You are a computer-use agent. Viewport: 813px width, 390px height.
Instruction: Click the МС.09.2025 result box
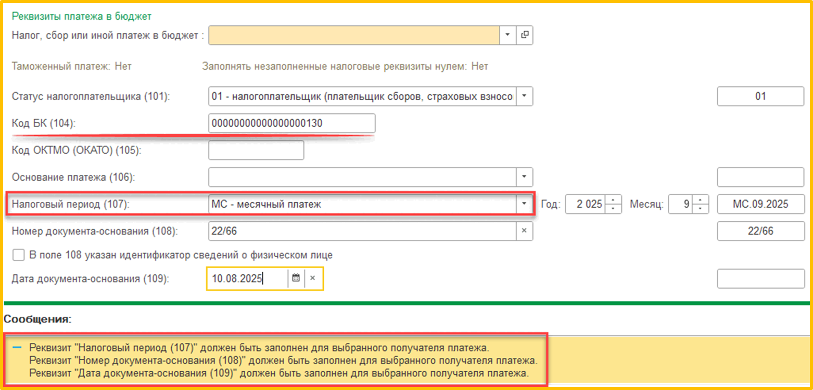761,204
